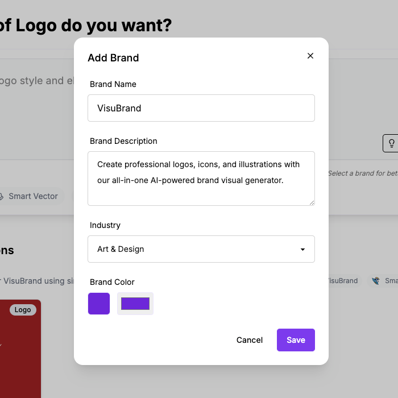Viewport: 398px width, 398px height.
Task: Focus the Brand Description textarea
Action: [x=201, y=178]
